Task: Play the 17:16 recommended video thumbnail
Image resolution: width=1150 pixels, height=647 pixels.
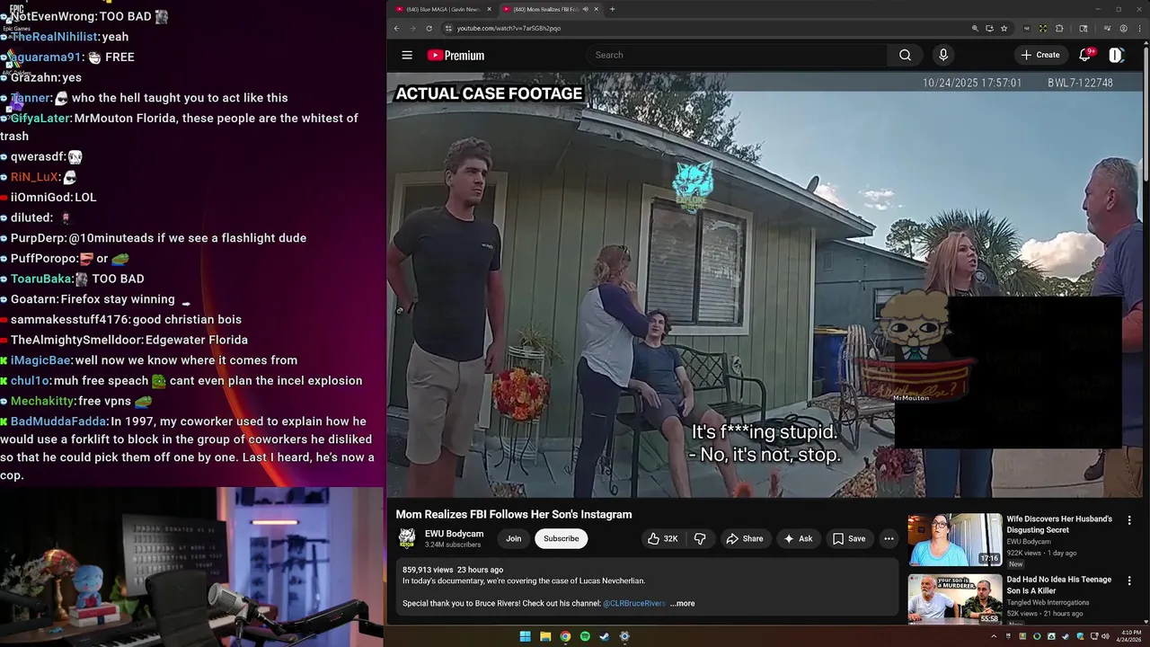Action: (x=954, y=539)
